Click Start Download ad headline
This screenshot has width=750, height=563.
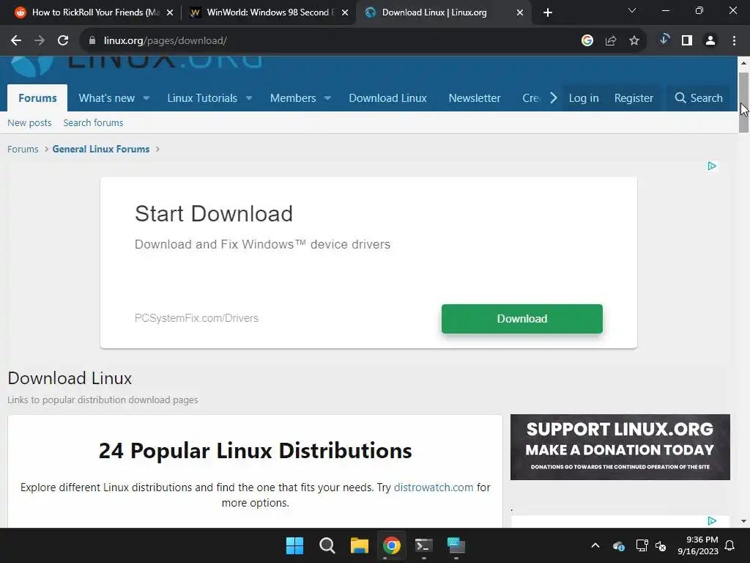214,213
